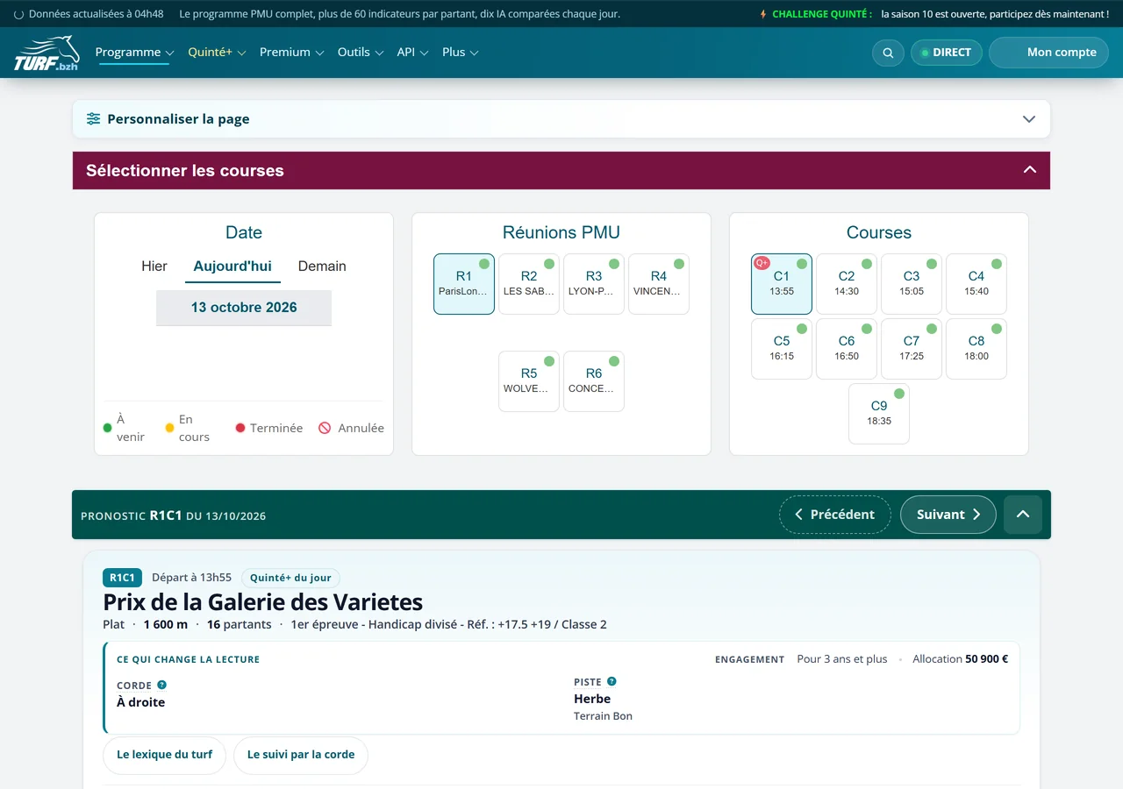Open the Premium dropdown menu
The image size is (1123, 789).
coord(291,52)
